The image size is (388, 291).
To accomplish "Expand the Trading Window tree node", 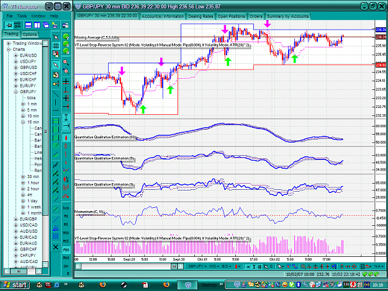I will pos(9,43).
